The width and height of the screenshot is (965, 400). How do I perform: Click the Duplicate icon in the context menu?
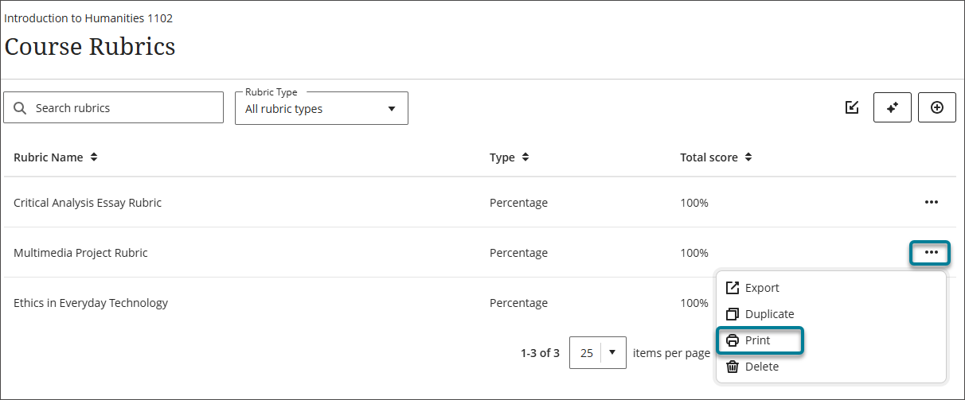(x=733, y=314)
